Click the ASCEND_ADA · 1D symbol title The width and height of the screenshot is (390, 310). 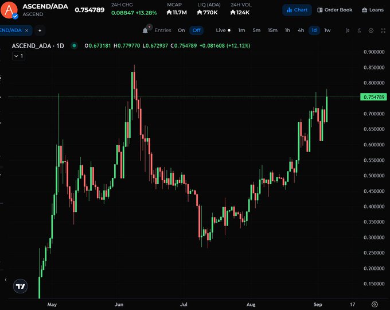[x=38, y=46]
